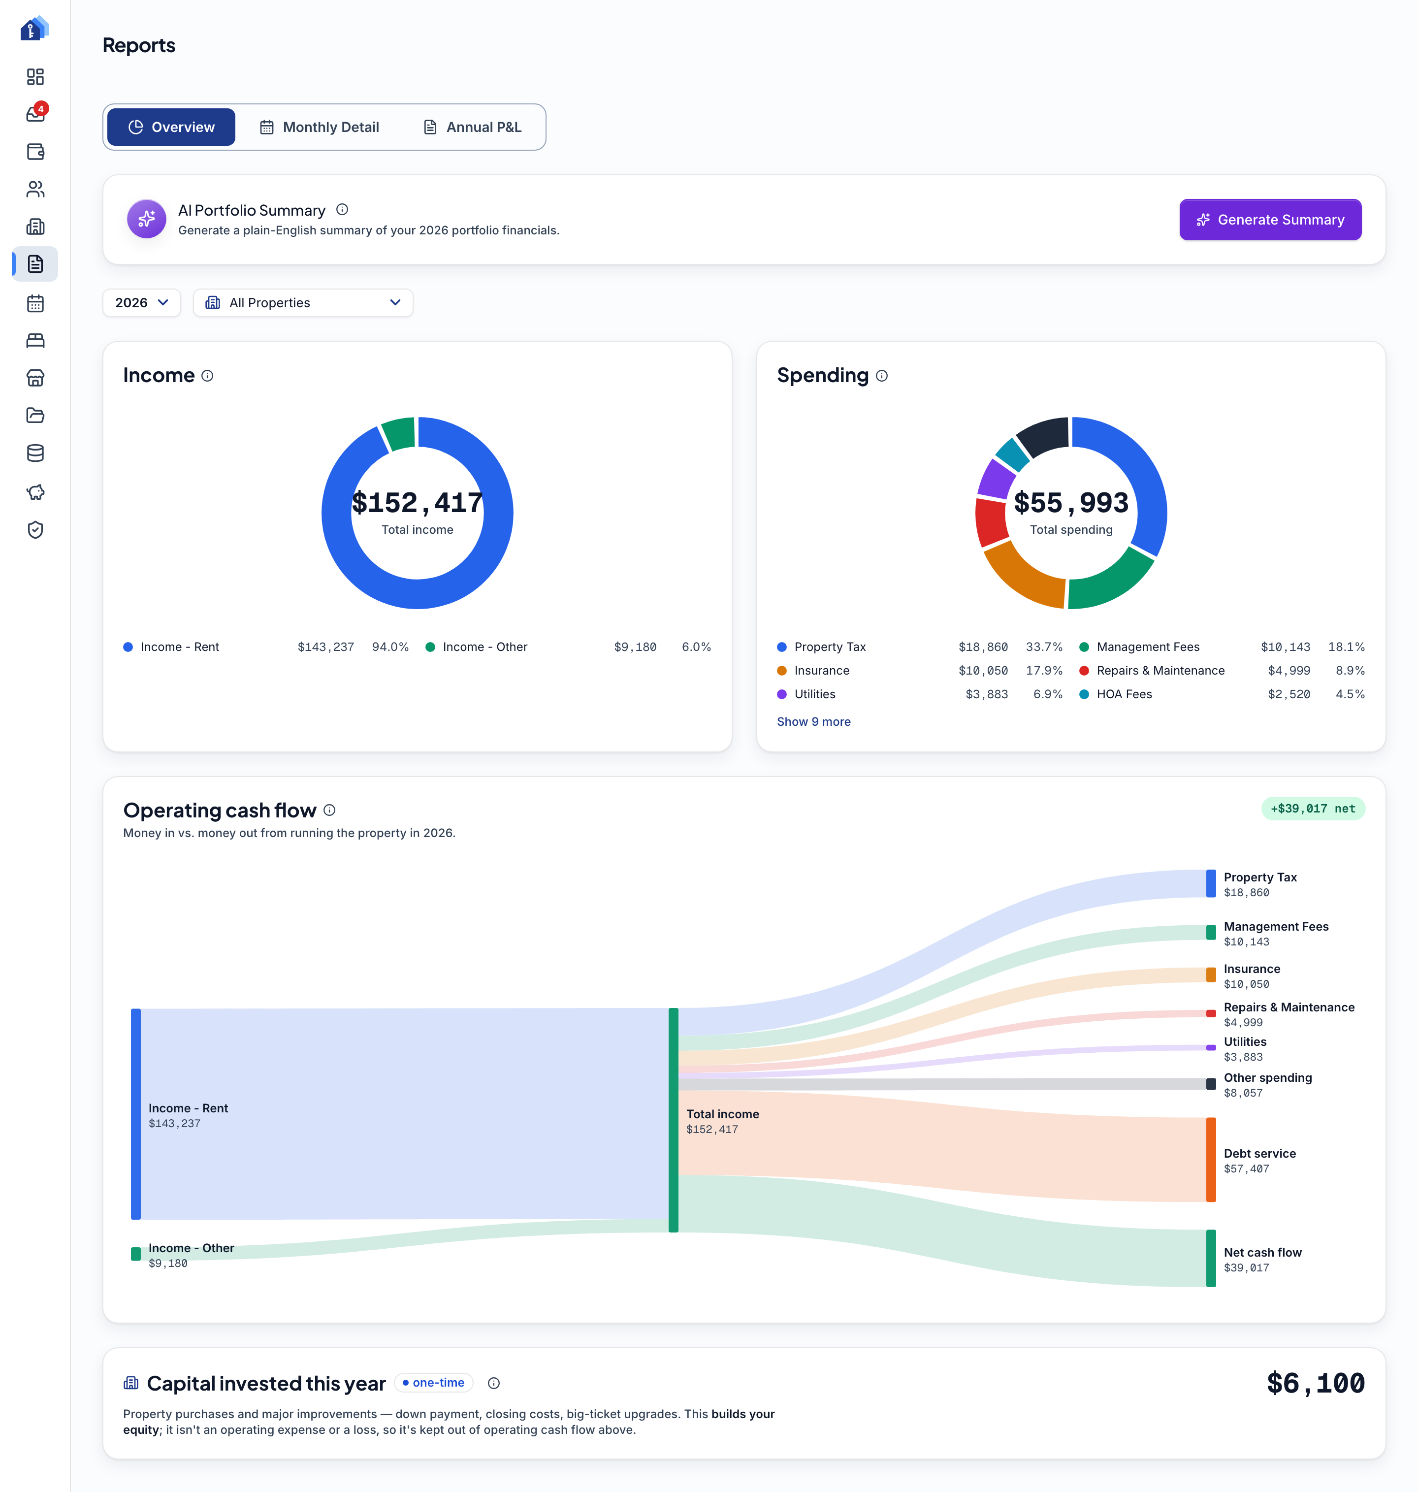The height and width of the screenshot is (1492, 1418).
Task: Switch to the Overview tab
Action: click(171, 127)
